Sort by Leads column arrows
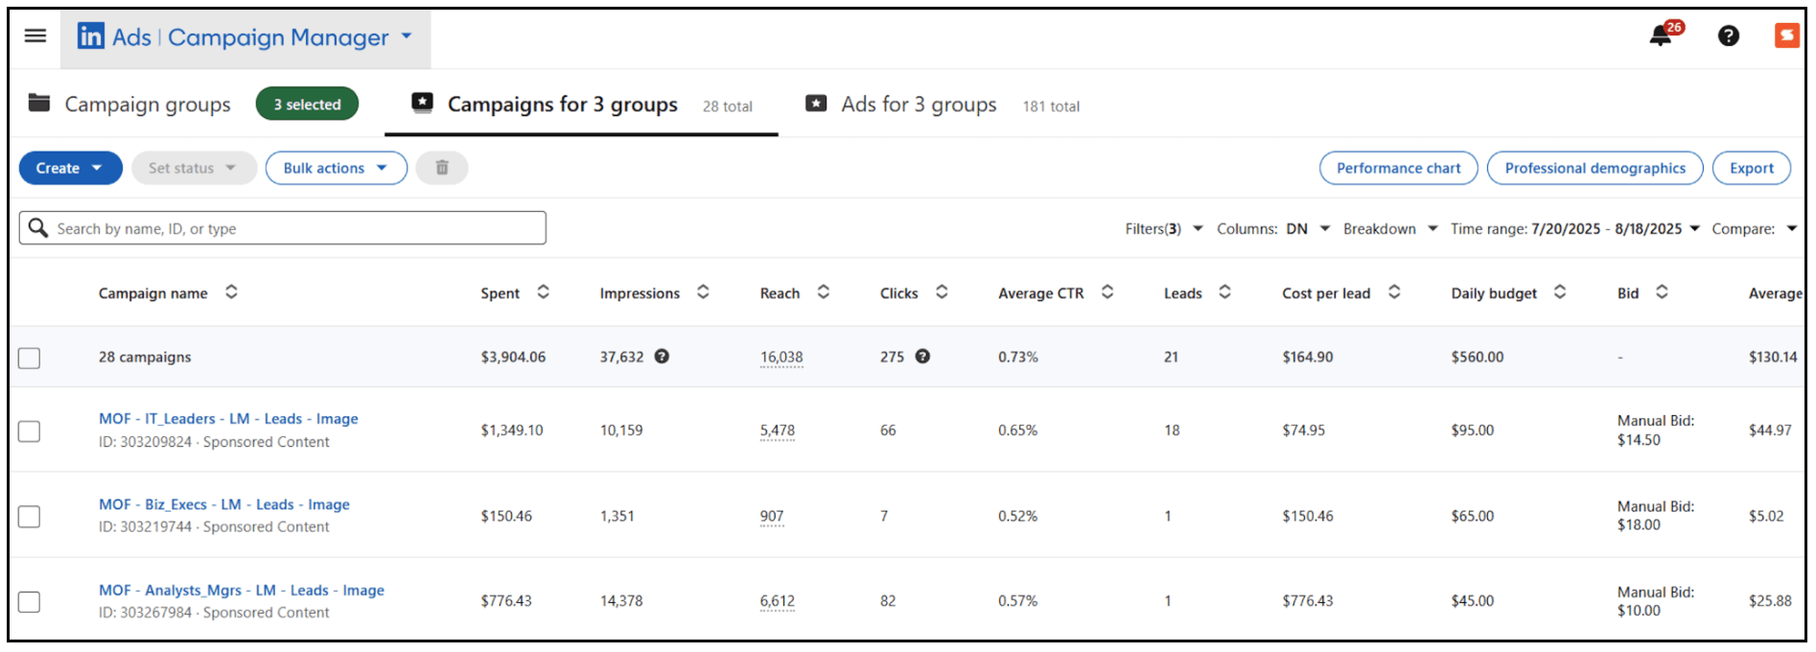This screenshot has height=652, width=1816. [1224, 291]
